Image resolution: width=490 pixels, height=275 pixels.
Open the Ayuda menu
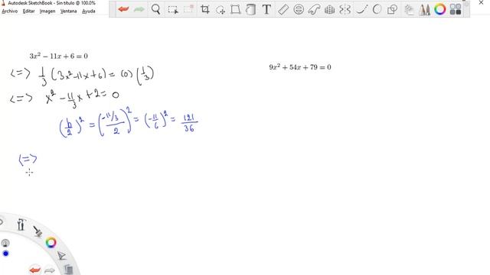pyautogui.click(x=89, y=11)
